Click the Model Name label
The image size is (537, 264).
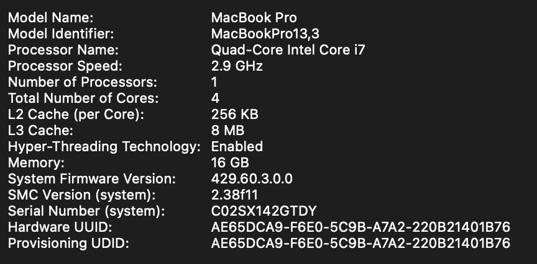click(x=50, y=17)
